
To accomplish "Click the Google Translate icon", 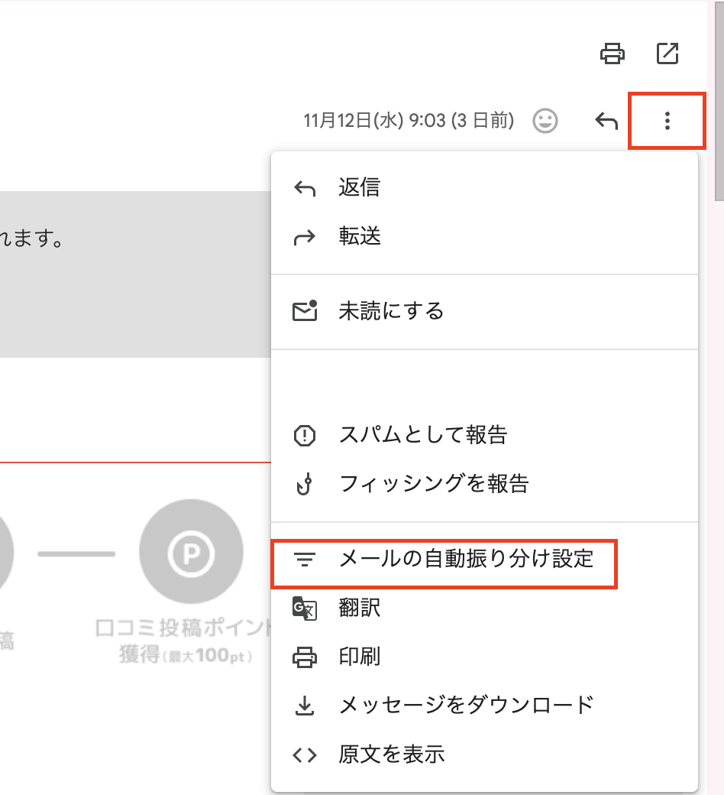I will [305, 608].
